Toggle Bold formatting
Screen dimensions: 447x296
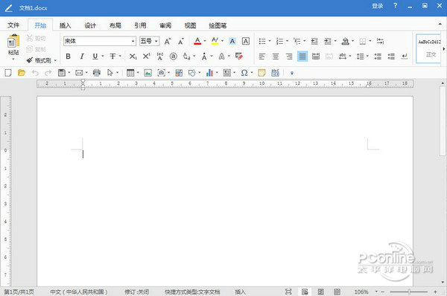68,57
